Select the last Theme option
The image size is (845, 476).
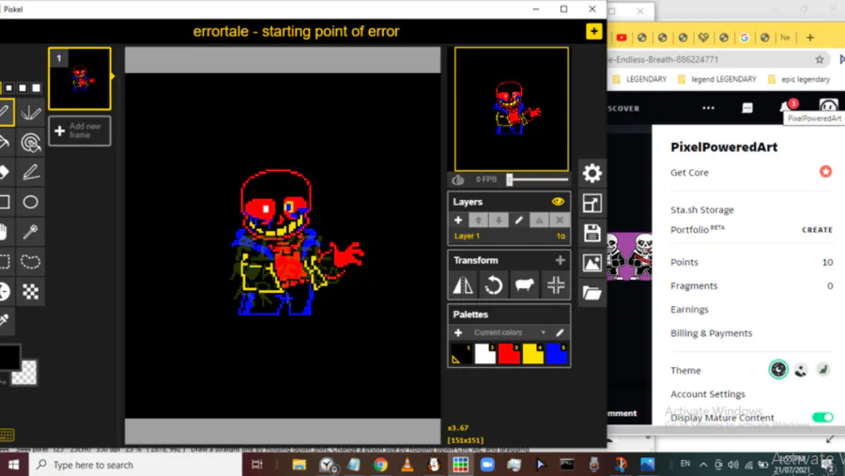pos(822,370)
